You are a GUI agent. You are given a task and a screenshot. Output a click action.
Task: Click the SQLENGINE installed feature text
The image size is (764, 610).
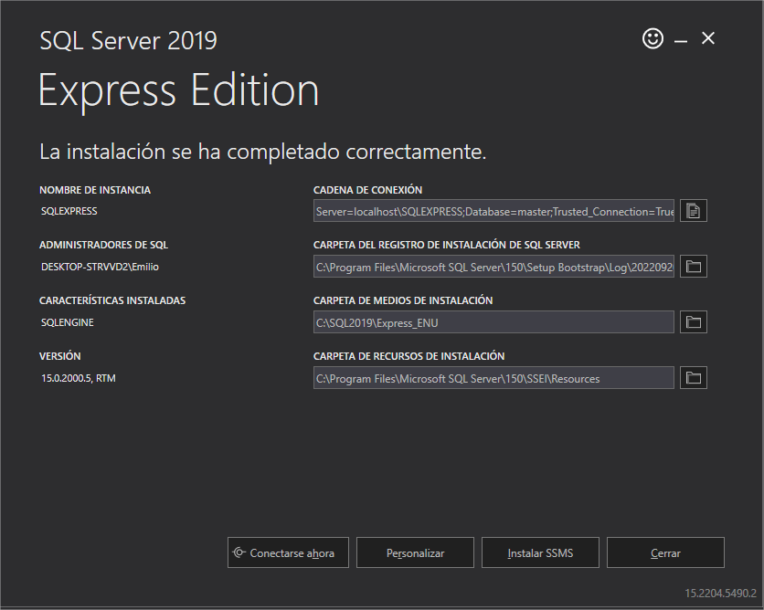point(68,322)
